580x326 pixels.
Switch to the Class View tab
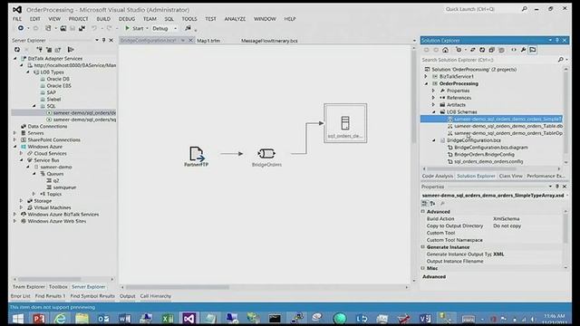511,176
